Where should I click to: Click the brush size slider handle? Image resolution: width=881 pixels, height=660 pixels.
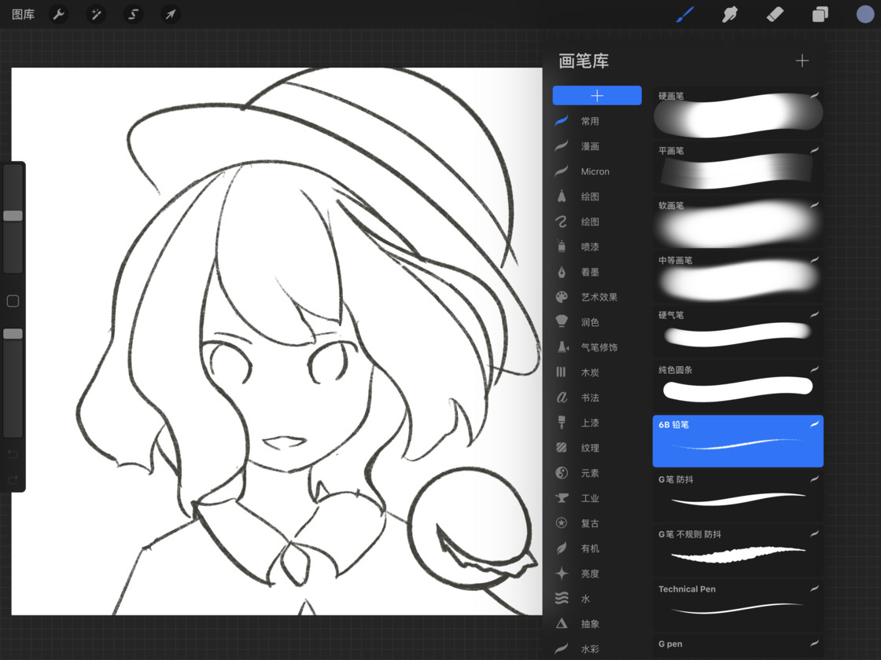(13, 216)
